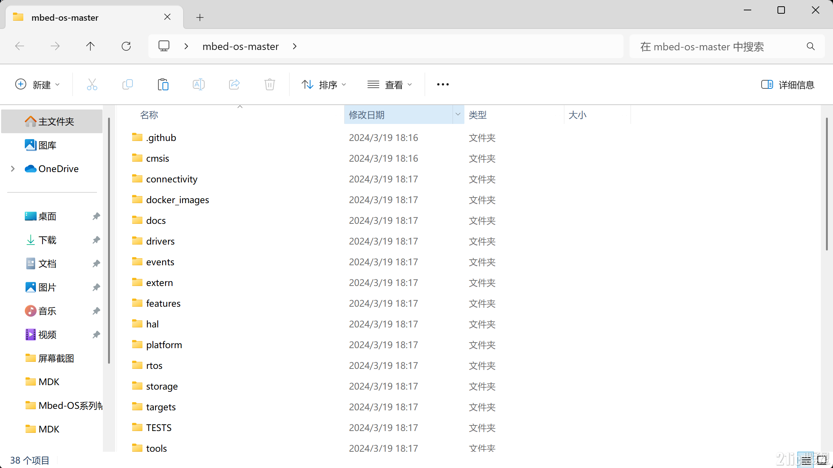Close the mbed-os-master tab
This screenshot has width=833, height=468.
click(167, 17)
